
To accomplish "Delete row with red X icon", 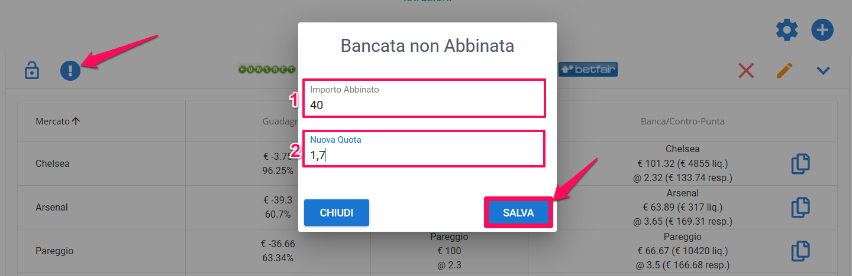I will [x=746, y=71].
